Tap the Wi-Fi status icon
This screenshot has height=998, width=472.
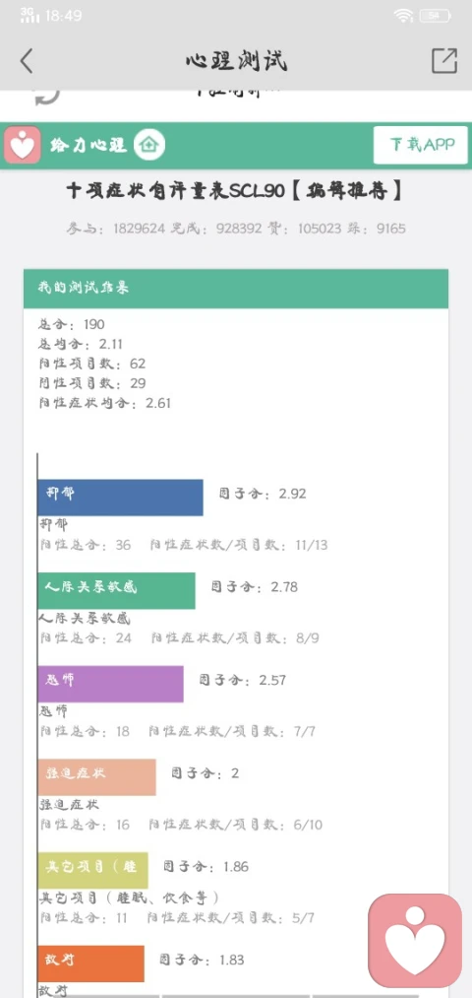(403, 16)
